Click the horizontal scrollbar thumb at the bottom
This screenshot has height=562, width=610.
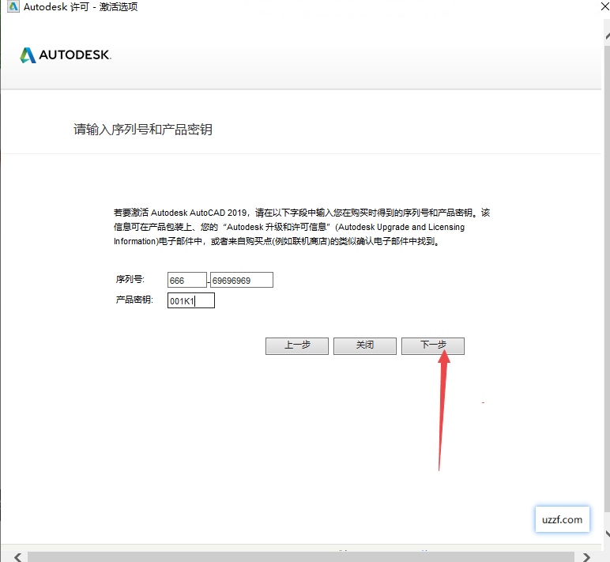pos(300,556)
